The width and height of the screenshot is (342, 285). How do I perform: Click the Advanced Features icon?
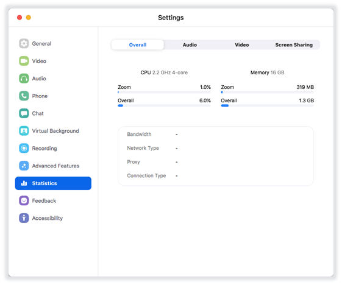click(24, 166)
